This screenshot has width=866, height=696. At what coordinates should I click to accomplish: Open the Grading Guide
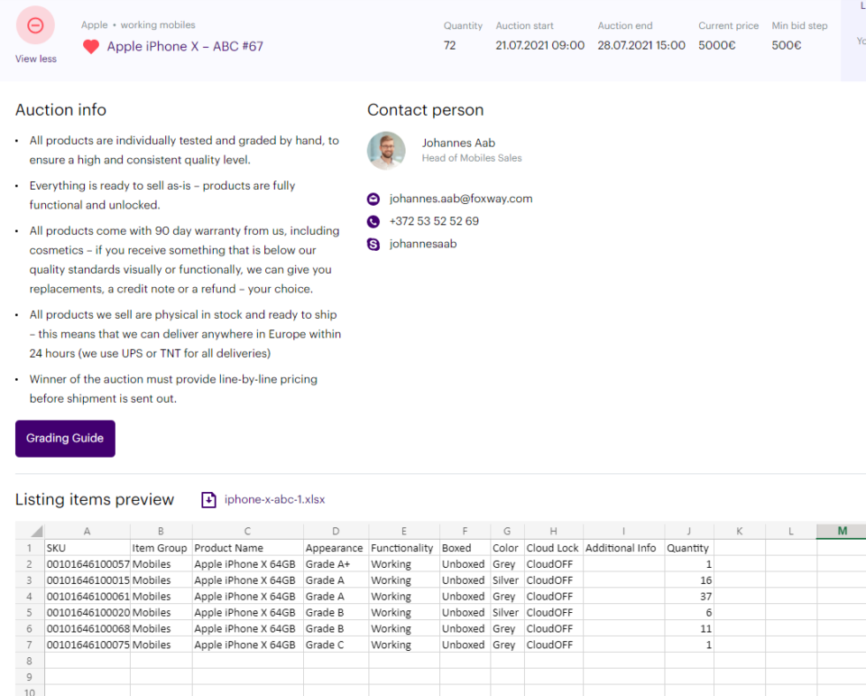click(65, 439)
